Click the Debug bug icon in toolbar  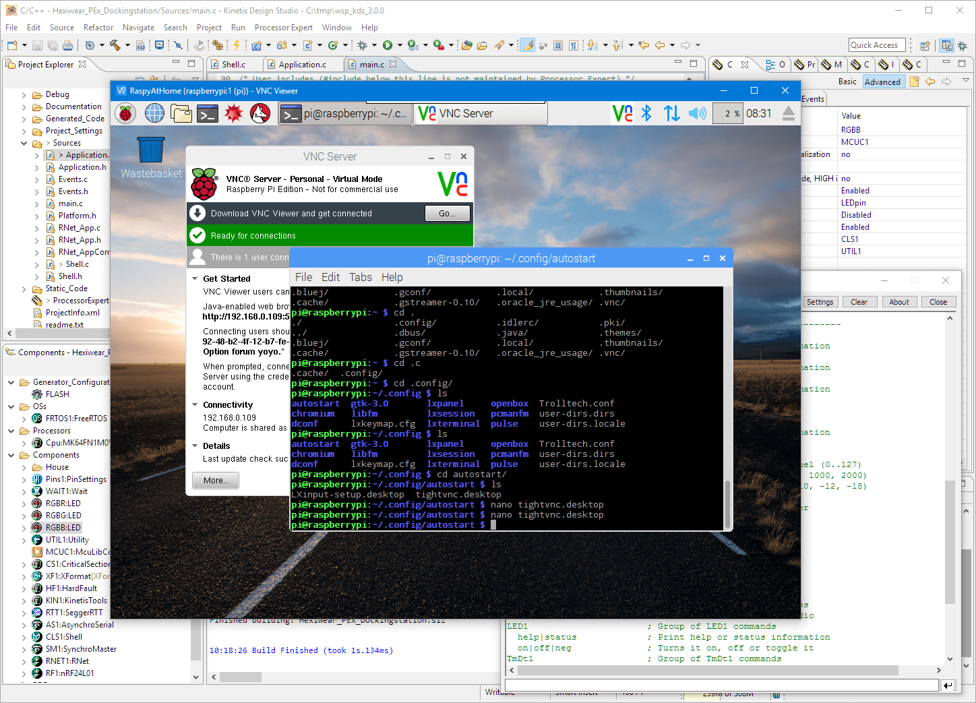362,45
